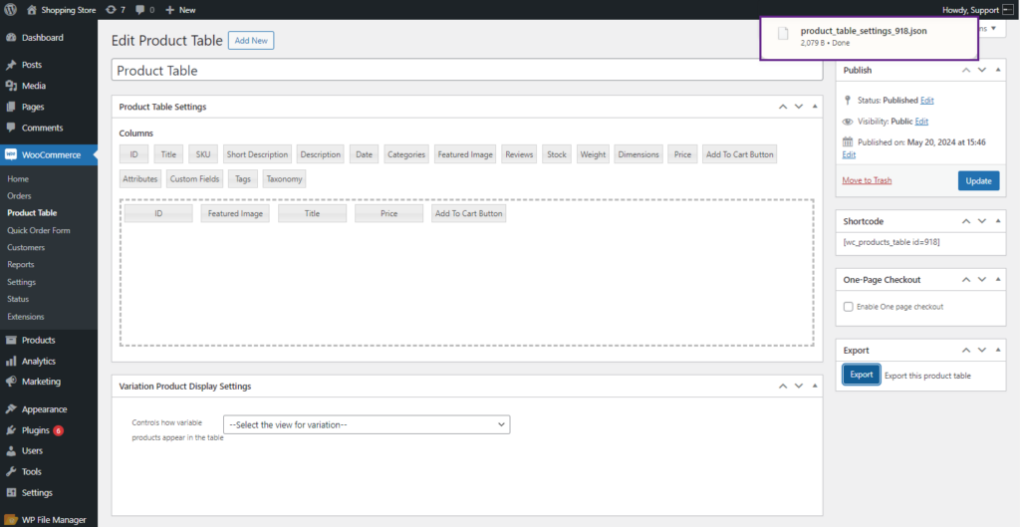
Task: Add the Categories column chip
Action: point(406,154)
